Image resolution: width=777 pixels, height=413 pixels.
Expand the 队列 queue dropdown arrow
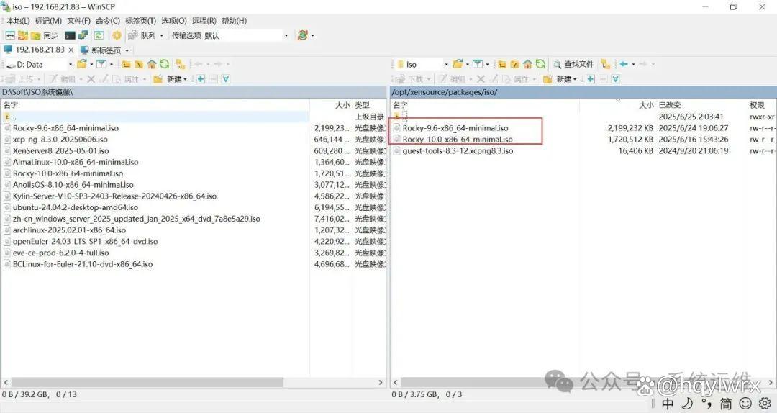coord(162,36)
